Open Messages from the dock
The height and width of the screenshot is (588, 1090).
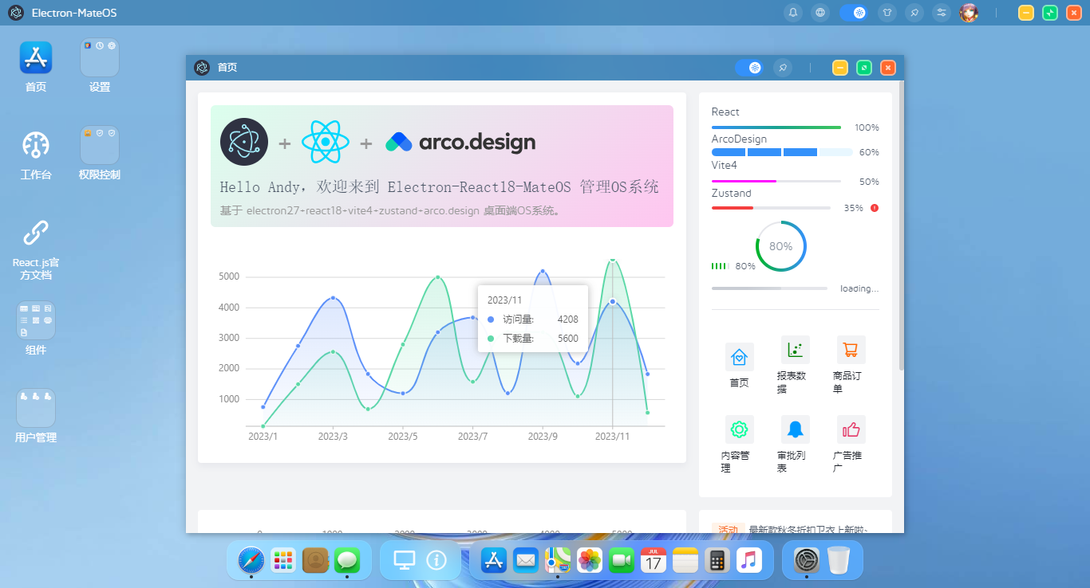pyautogui.click(x=347, y=561)
